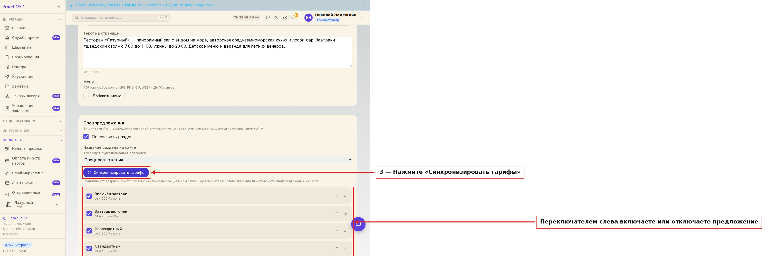Open the theme palette icon
Screen dimensions: 768x256
coord(268,18)
